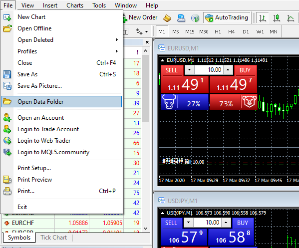The image size is (299, 248).
Task: Click BUY on the USDJPY chart
Action: click(x=243, y=223)
